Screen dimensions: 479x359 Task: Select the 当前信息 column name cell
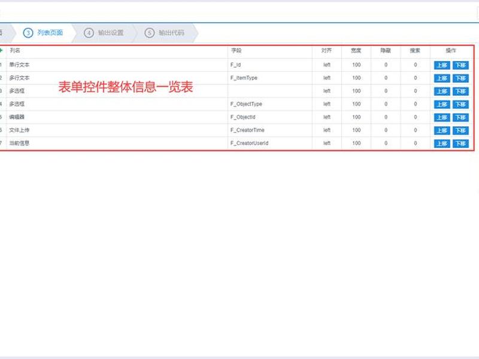point(19,143)
